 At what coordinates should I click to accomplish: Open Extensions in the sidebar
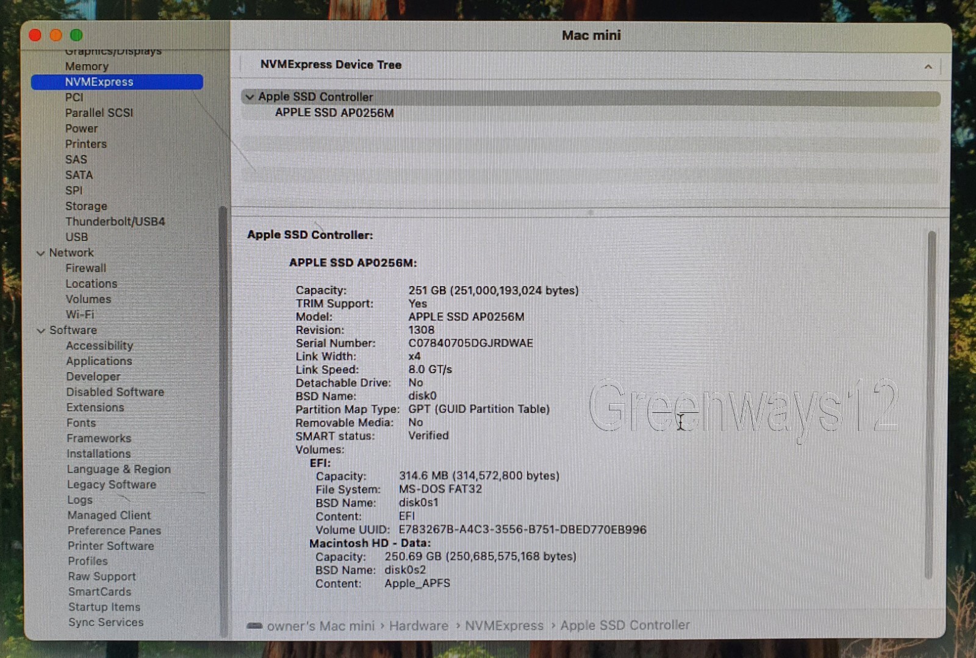point(95,407)
